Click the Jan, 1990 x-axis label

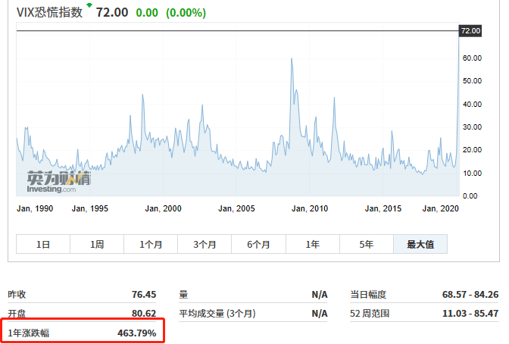click(35, 208)
